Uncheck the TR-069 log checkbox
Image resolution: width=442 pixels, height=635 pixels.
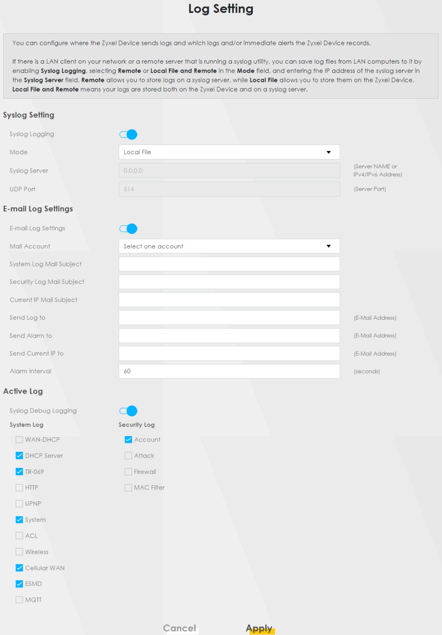[x=20, y=472]
